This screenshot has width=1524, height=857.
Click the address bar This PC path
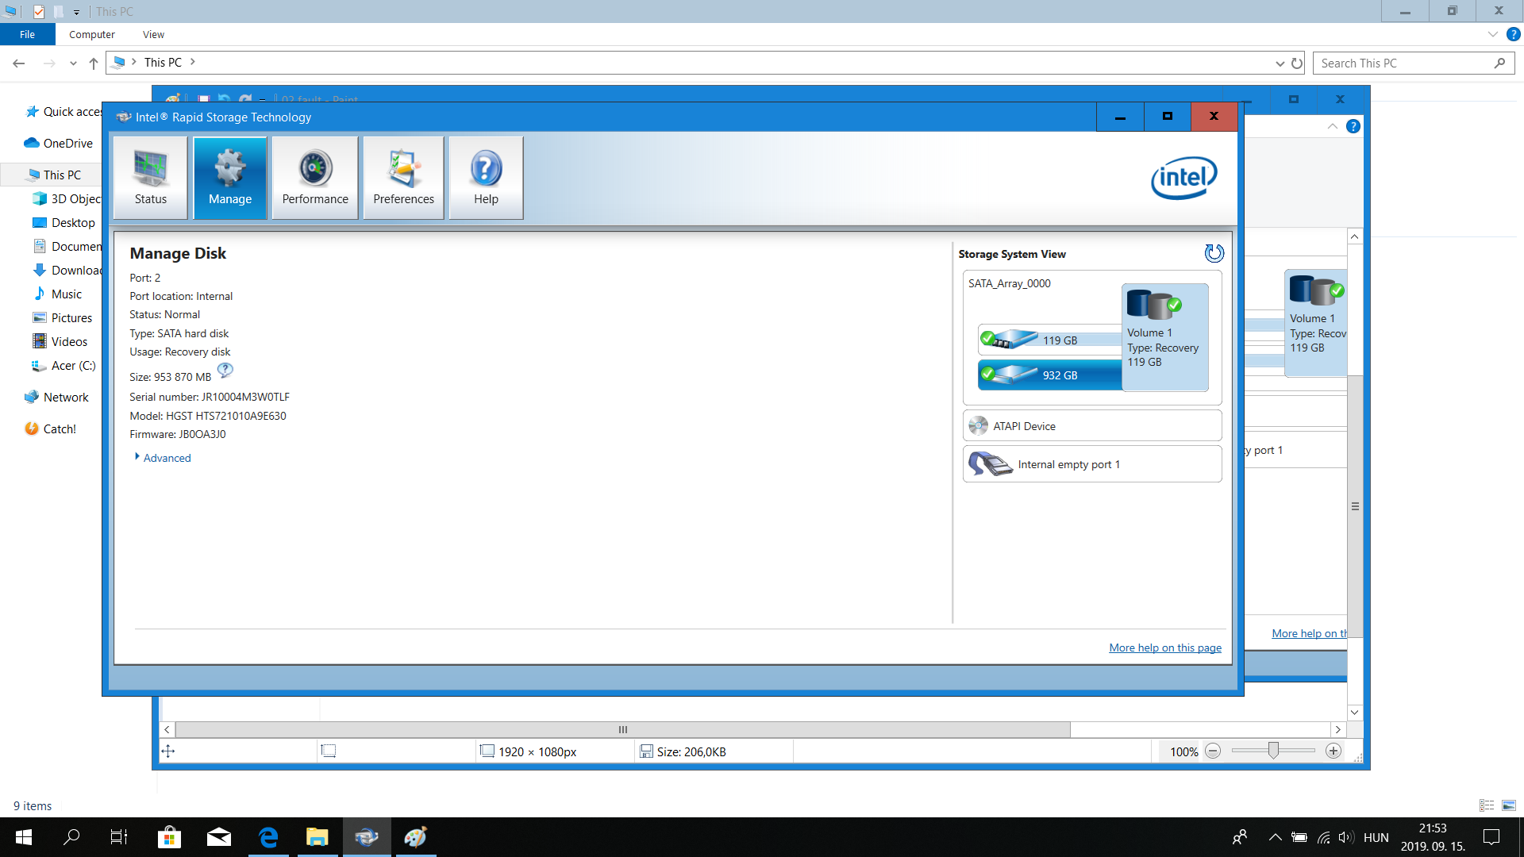(163, 63)
